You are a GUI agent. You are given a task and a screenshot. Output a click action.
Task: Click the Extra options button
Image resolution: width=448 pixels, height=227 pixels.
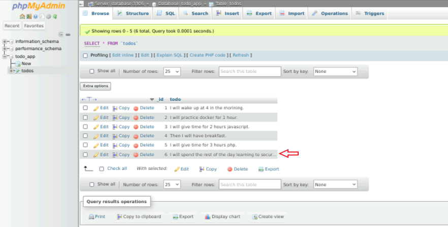pos(96,86)
